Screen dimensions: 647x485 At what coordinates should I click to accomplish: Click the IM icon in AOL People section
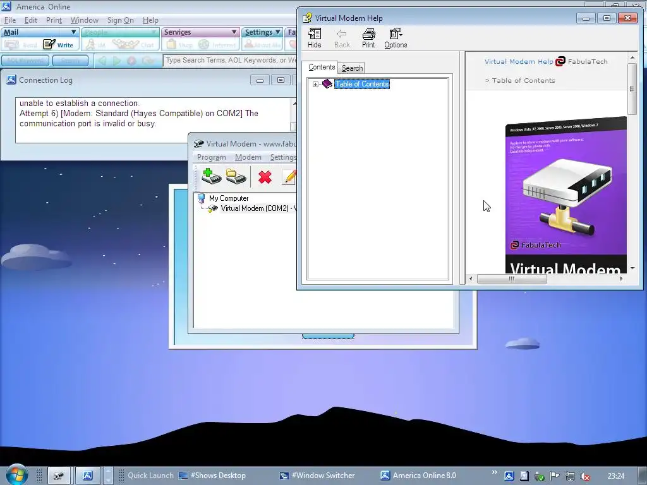91,45
